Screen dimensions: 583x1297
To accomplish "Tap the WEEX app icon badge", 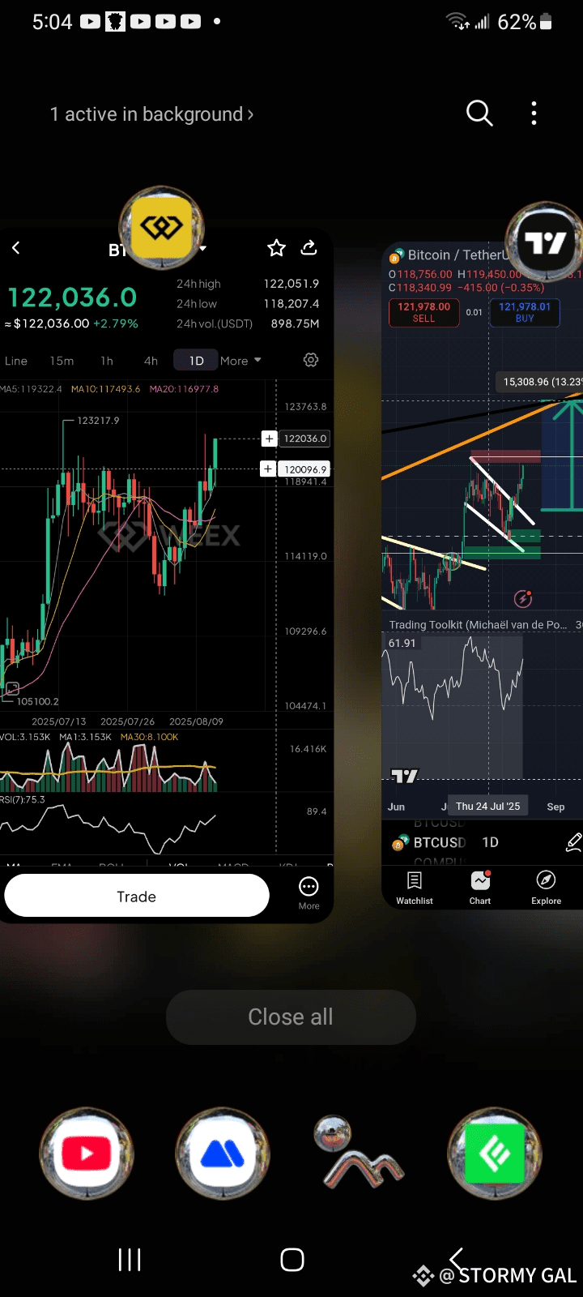I will (x=162, y=228).
